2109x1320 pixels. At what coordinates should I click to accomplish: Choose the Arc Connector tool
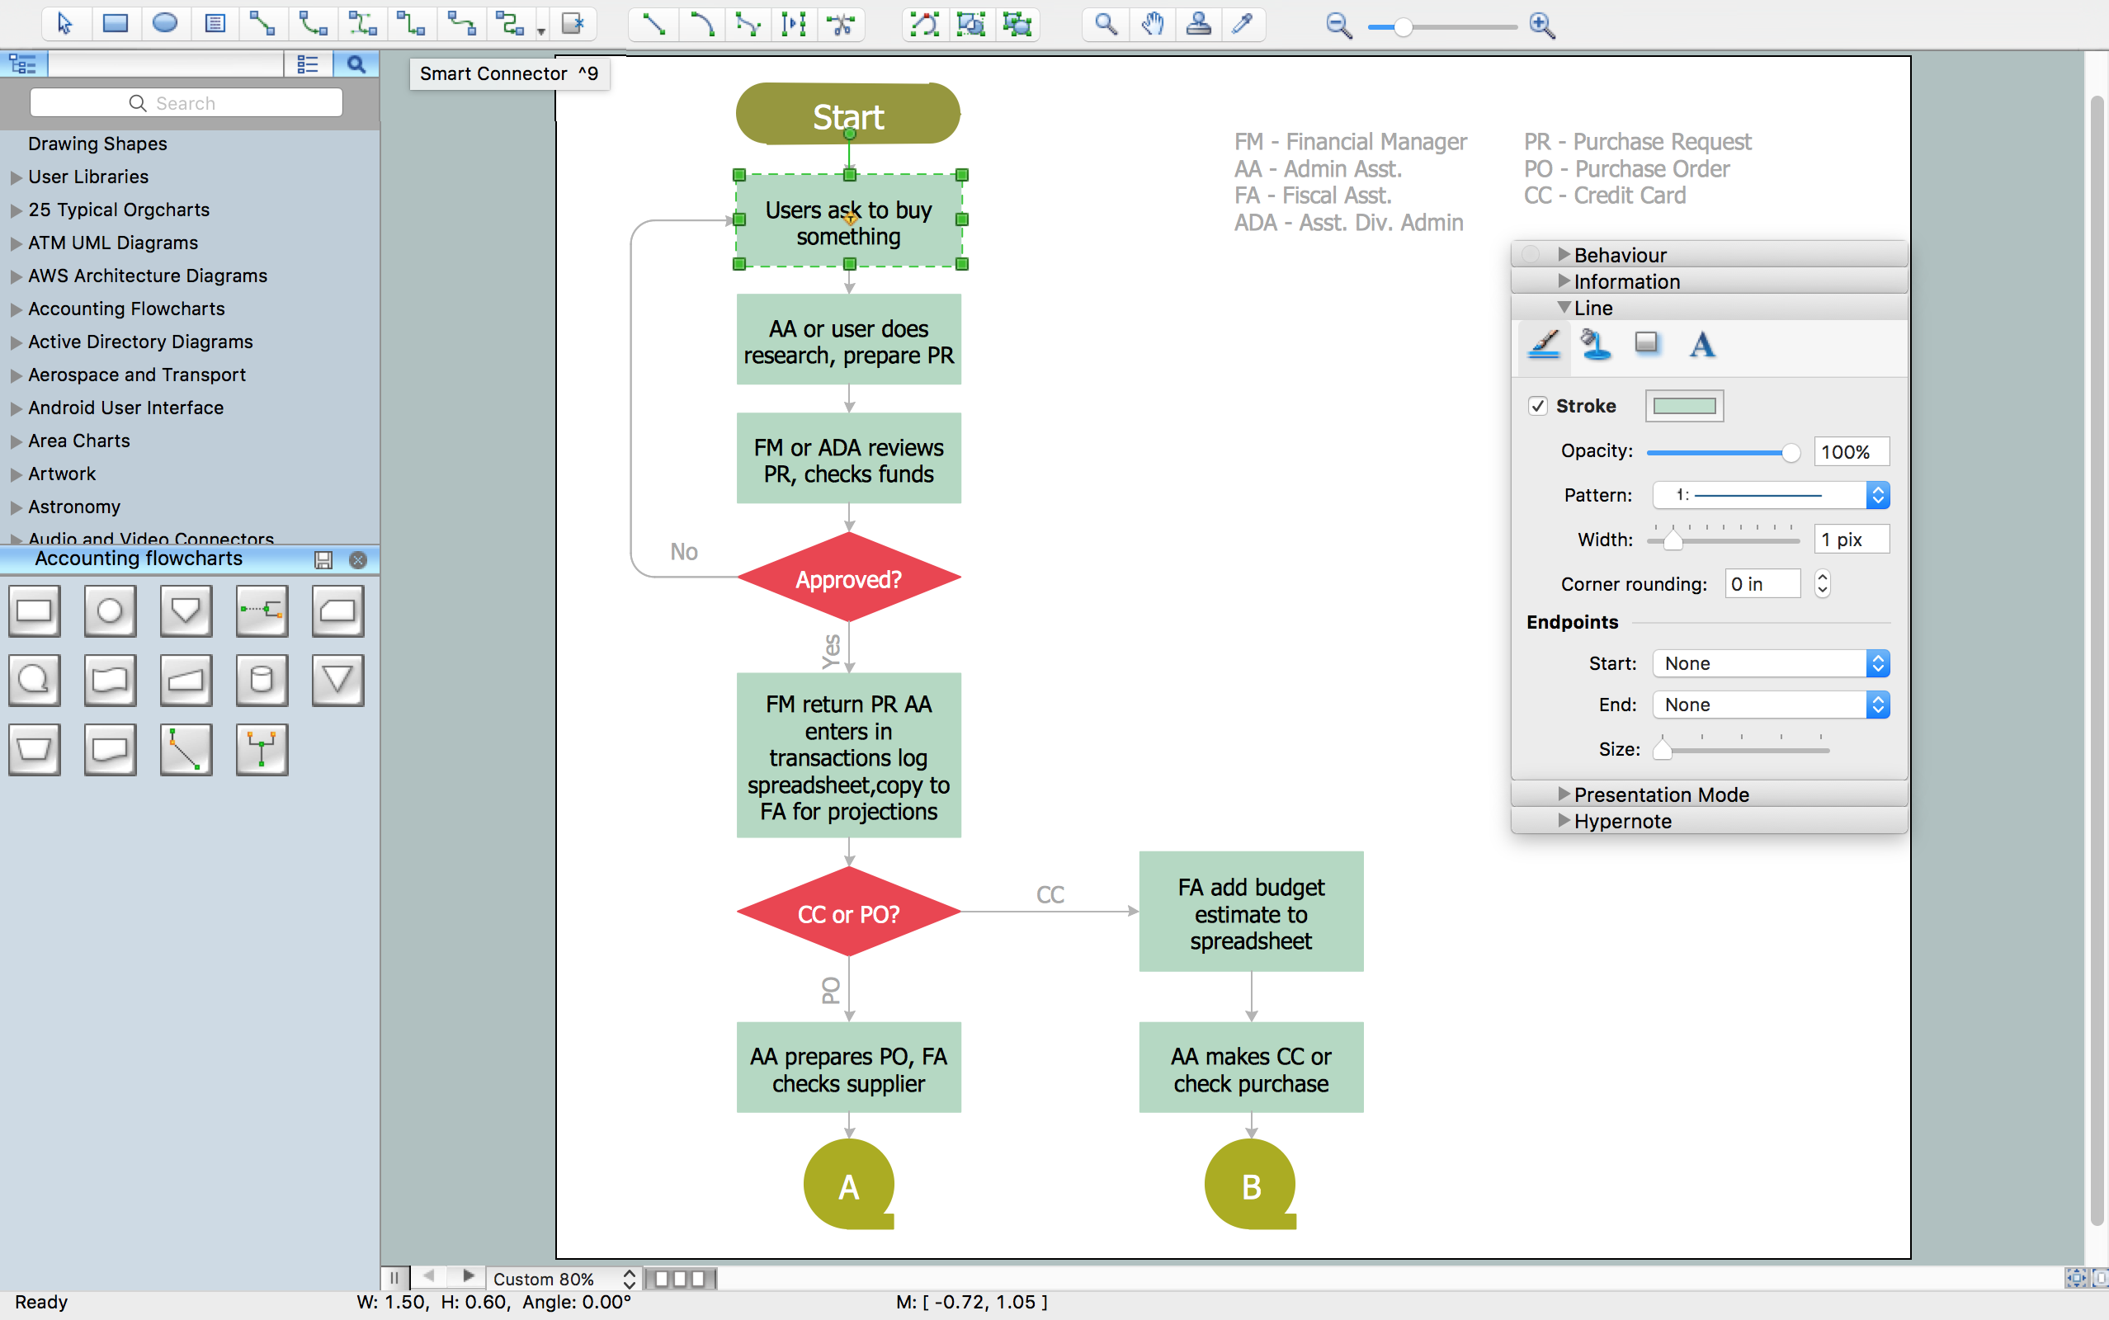coord(313,24)
